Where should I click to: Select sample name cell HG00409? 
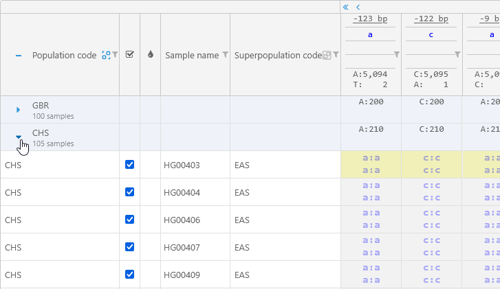[x=195, y=275]
